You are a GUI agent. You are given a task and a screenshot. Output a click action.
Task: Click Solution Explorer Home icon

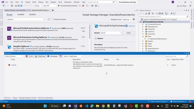[x=146, y=14]
